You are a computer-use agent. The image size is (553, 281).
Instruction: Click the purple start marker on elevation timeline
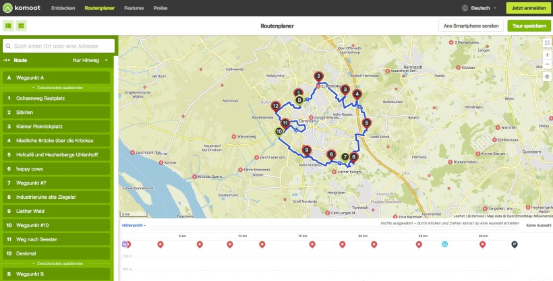coord(124,244)
